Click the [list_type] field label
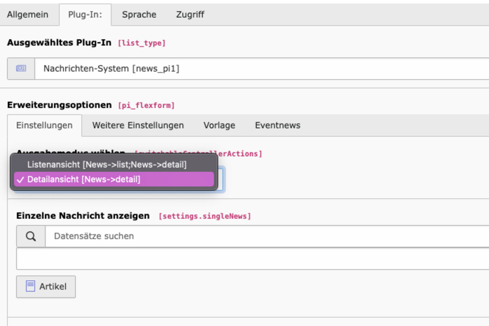The image size is (489, 326). [142, 43]
